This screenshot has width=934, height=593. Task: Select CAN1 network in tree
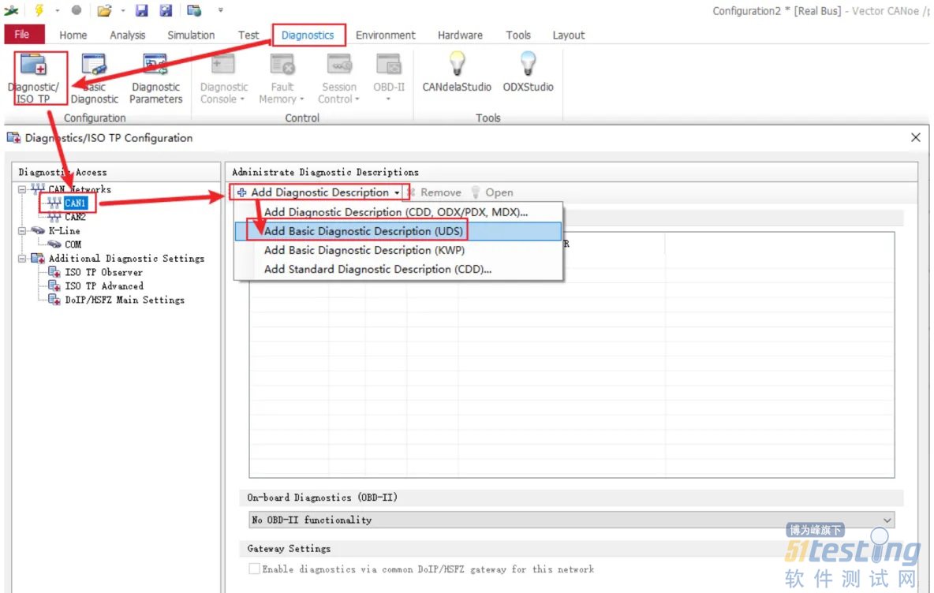click(x=75, y=203)
